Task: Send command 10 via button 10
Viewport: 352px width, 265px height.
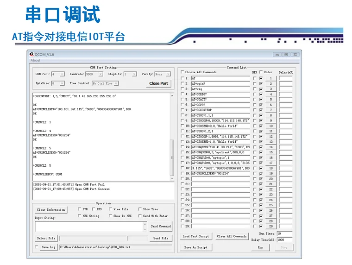Action: click(271, 126)
